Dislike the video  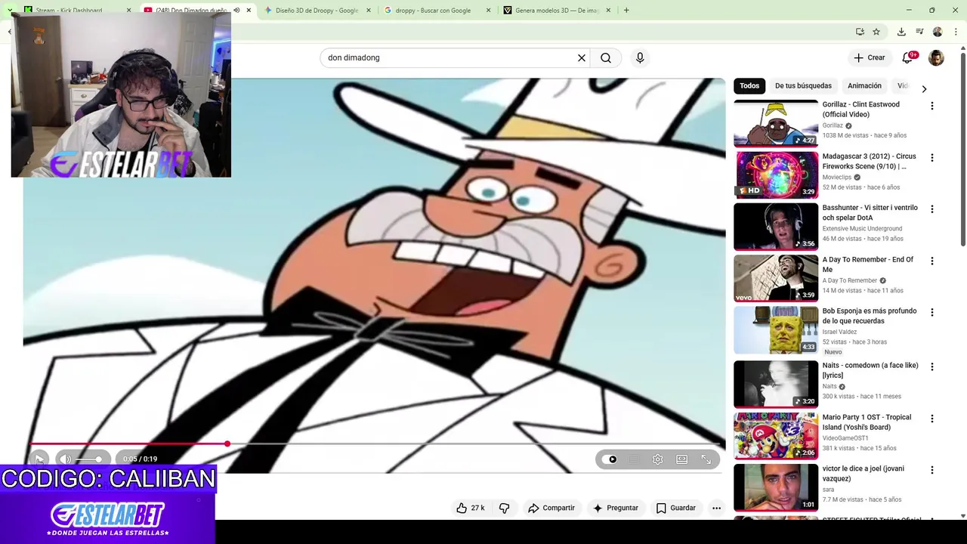504,508
